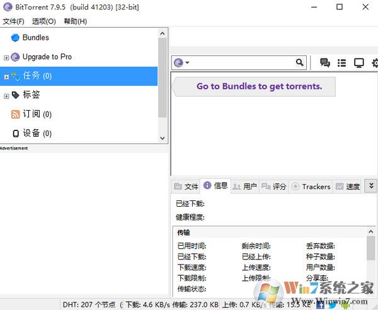Click the 下载: 4.6 KB/s status entry
The height and width of the screenshot is (310, 378).
[x=148, y=305]
